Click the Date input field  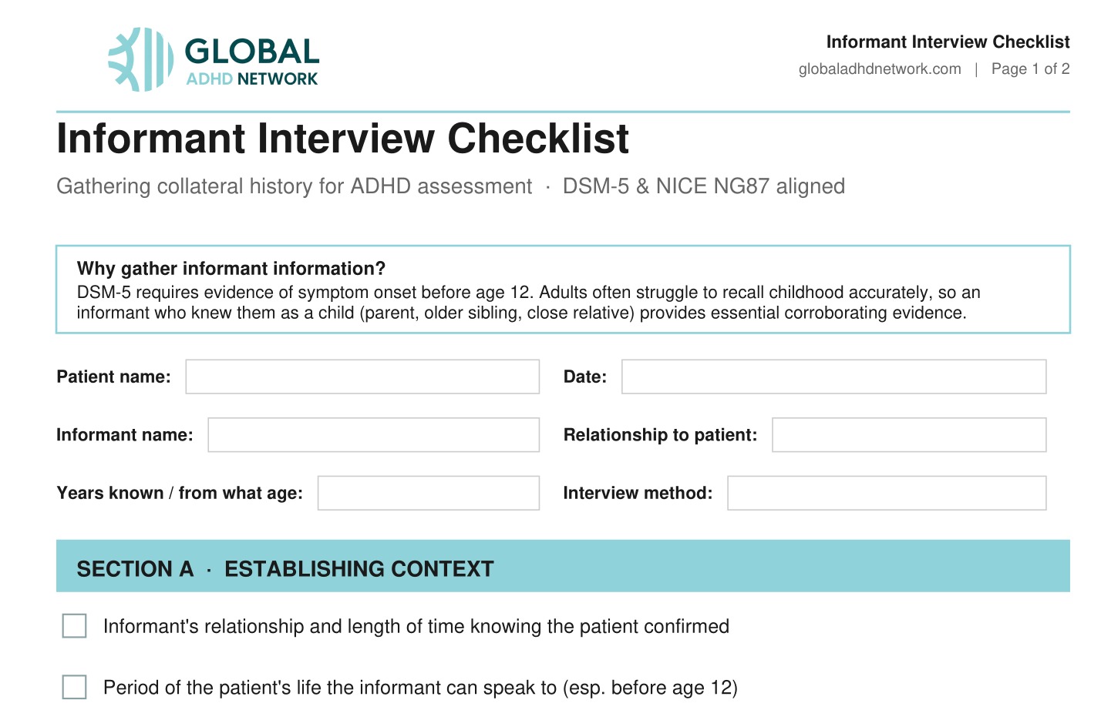point(834,377)
